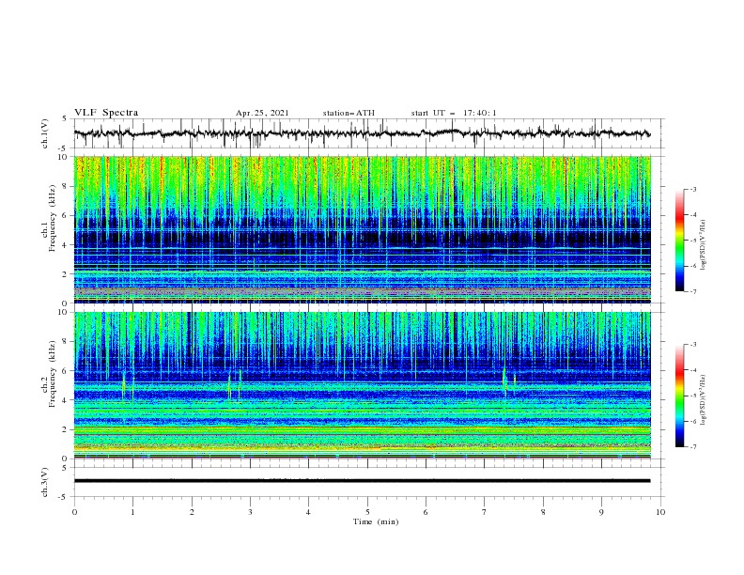The width and height of the screenshot is (744, 575).
Task: Click the ch.2 emission burst near minute 1
Action: (x=128, y=386)
